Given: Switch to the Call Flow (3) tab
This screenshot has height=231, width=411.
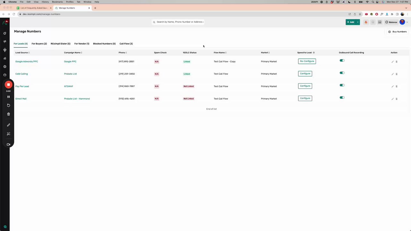Looking at the screenshot, I should [126, 44].
